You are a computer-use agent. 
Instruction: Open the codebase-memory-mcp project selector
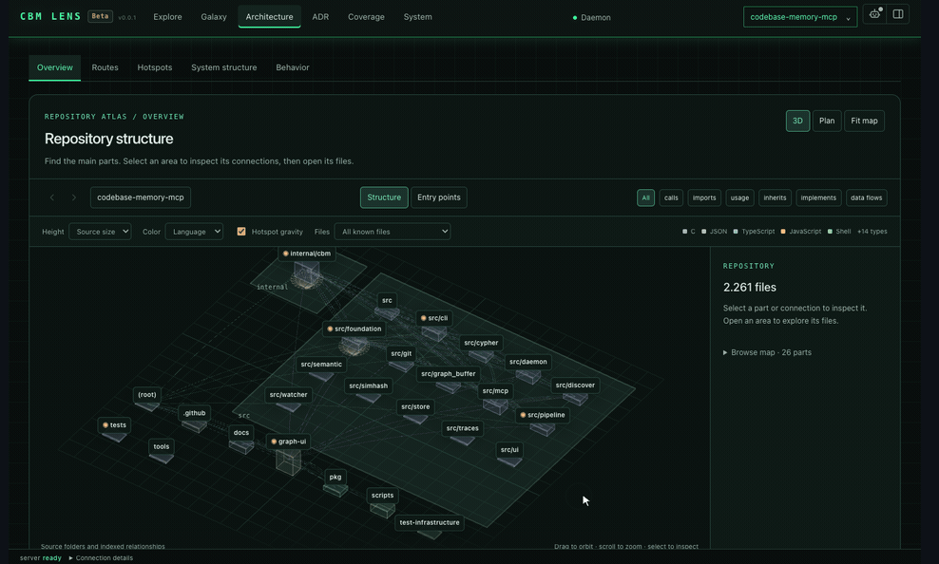click(x=800, y=17)
